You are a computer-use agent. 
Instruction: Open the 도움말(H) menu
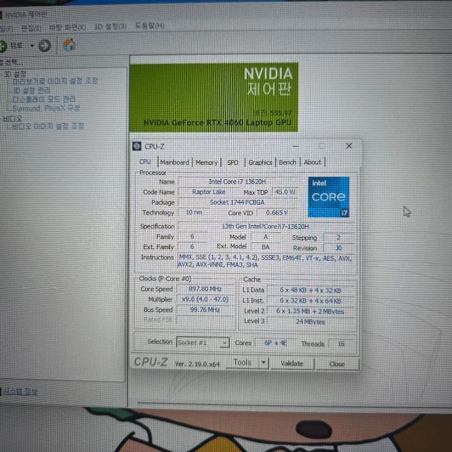click(x=149, y=26)
